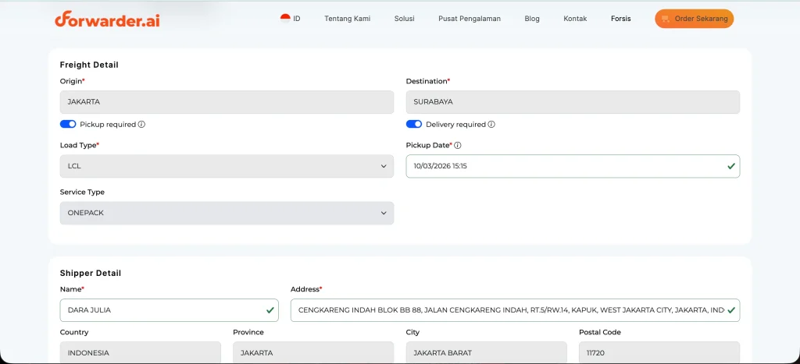Go to Pusat Pengalaman page
Image resolution: width=800 pixels, height=364 pixels.
(470, 19)
